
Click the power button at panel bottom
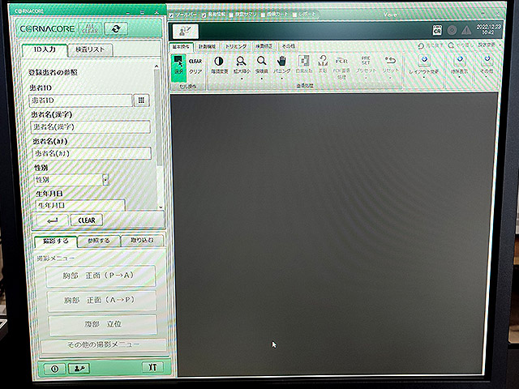54,369
